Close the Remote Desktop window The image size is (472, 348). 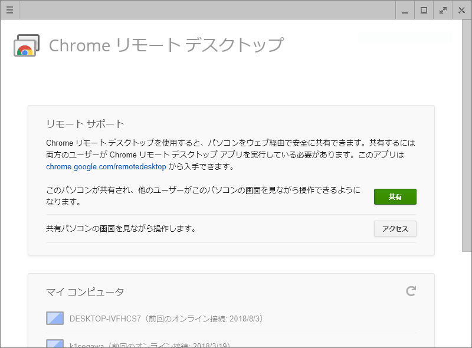click(x=461, y=10)
